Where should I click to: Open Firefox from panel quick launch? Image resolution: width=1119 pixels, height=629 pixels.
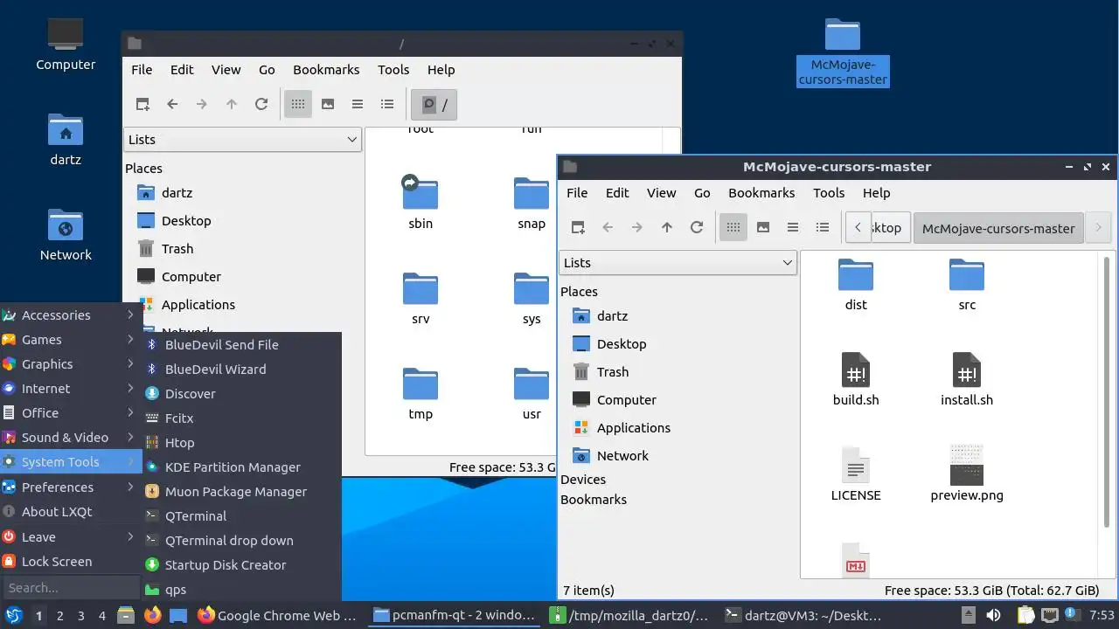pos(153,615)
